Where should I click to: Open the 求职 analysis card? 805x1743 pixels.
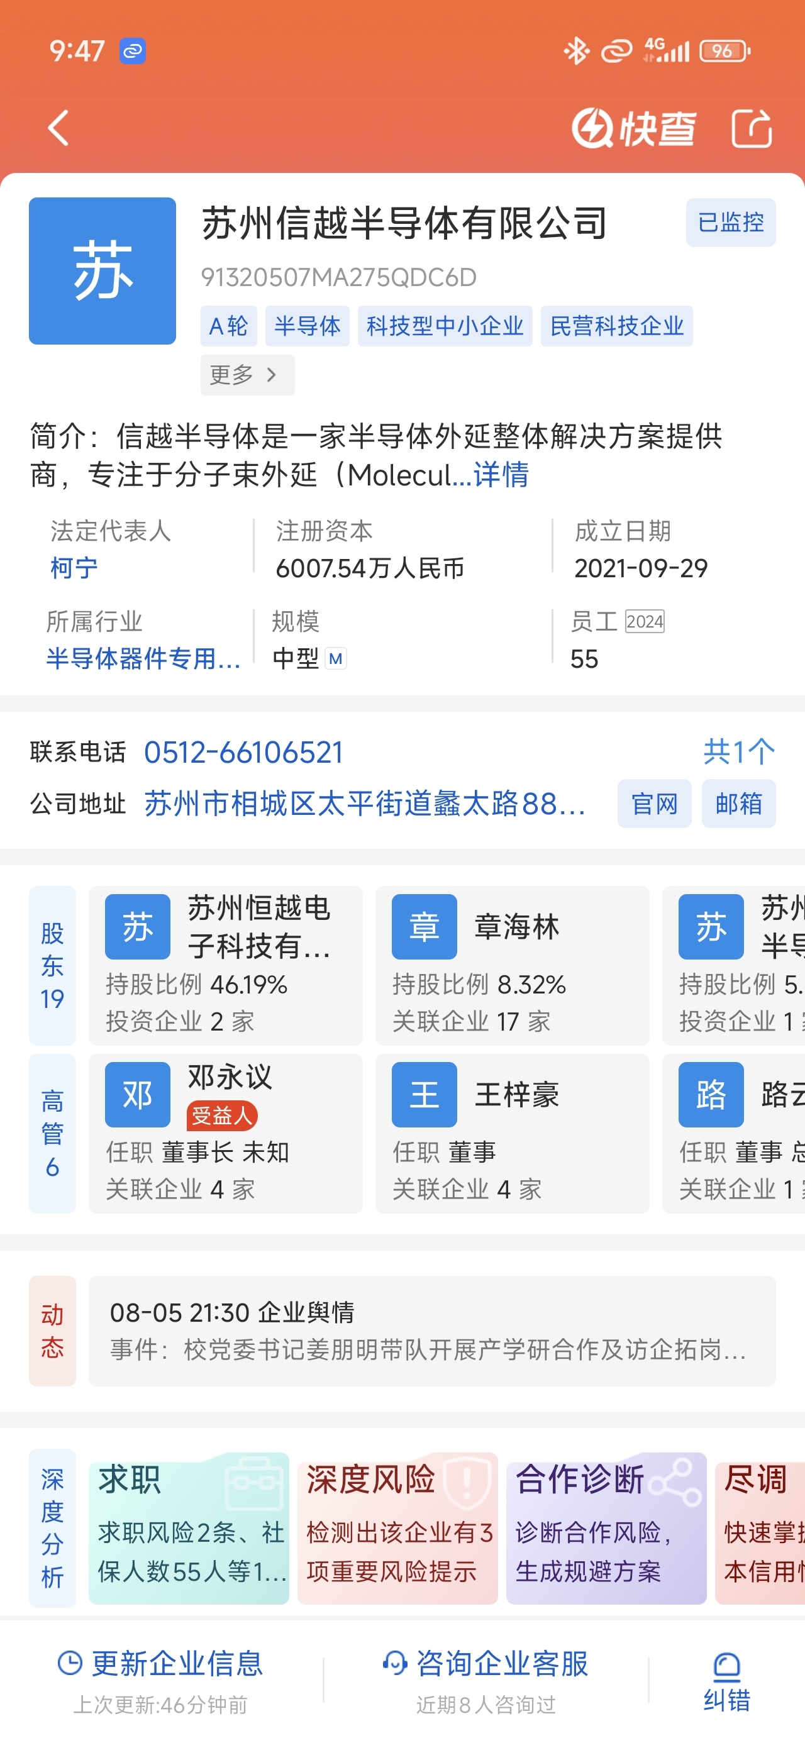click(189, 1528)
